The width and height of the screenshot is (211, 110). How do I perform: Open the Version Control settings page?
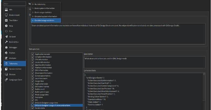pyautogui.click(x=15, y=69)
